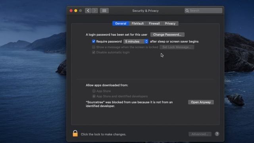The width and height of the screenshot is (254, 143).
Task: Open help with the question mark button
Action: 217,134
